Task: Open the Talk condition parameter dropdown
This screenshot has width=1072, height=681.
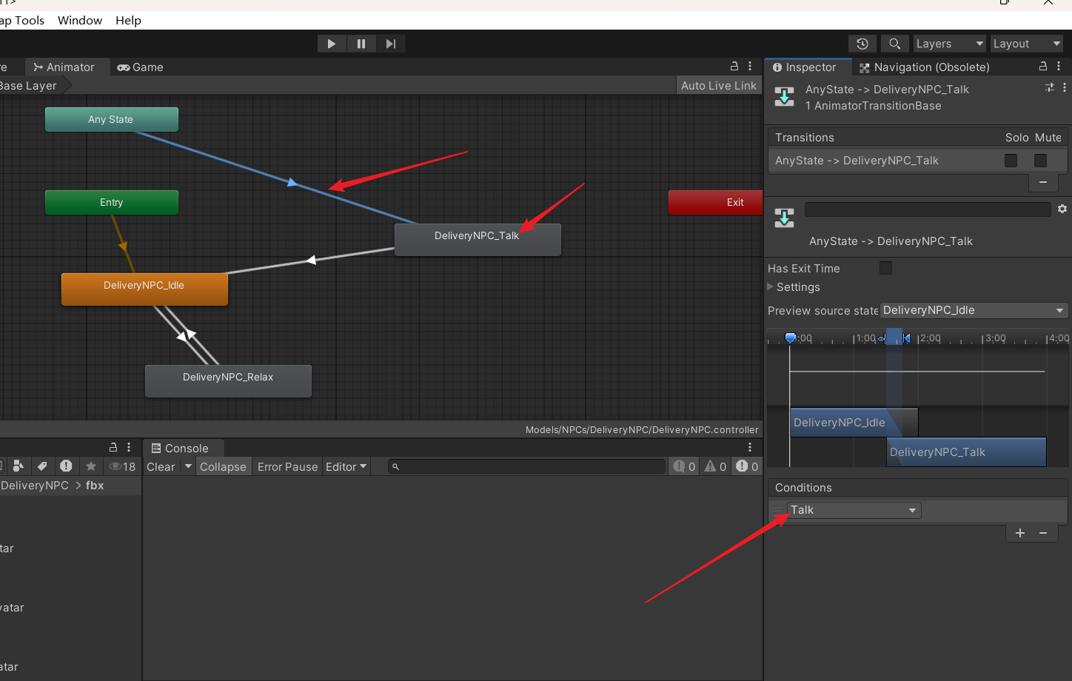Action: point(854,510)
